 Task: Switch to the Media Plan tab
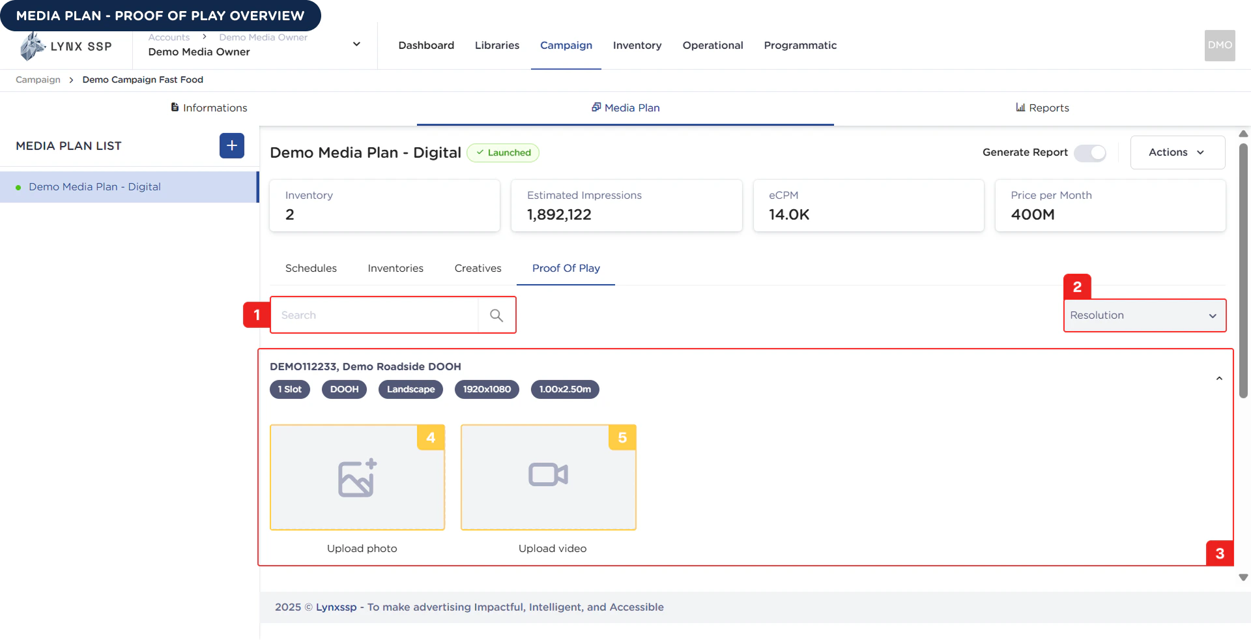coord(625,108)
